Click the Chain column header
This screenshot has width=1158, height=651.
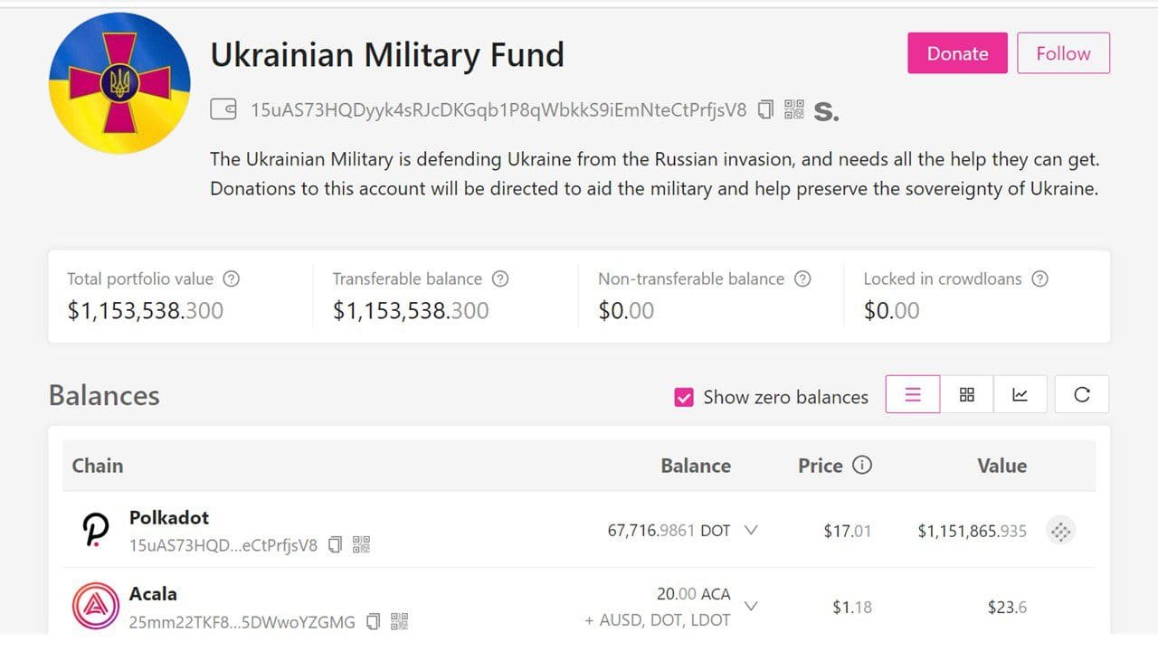[97, 466]
